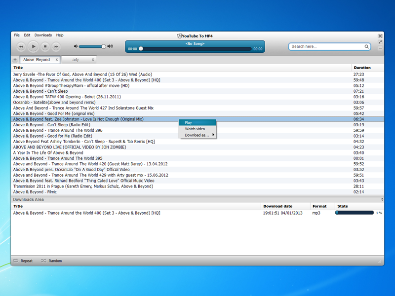Select 'Transmission 2011 in Prague' row
395x296 pixels.
(197, 186)
